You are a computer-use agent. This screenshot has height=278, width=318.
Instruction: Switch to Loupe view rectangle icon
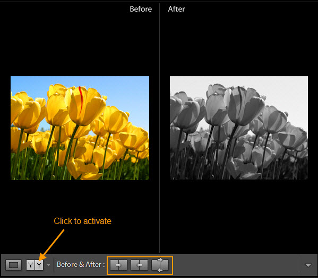pyautogui.click(x=13, y=265)
